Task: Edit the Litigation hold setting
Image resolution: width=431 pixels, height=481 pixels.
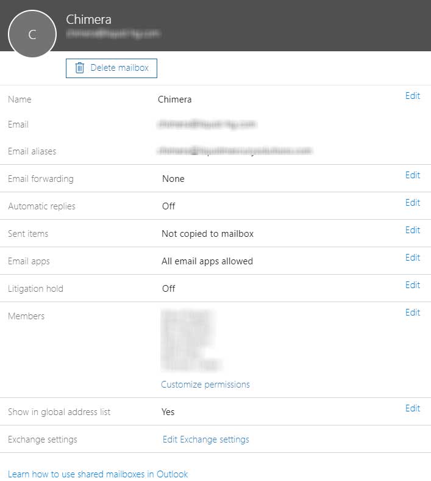Action: click(x=413, y=285)
